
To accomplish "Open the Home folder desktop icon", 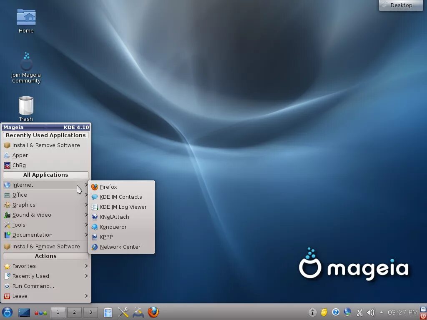I will (26, 21).
